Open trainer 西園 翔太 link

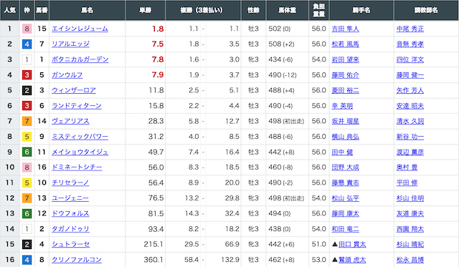[410, 229]
